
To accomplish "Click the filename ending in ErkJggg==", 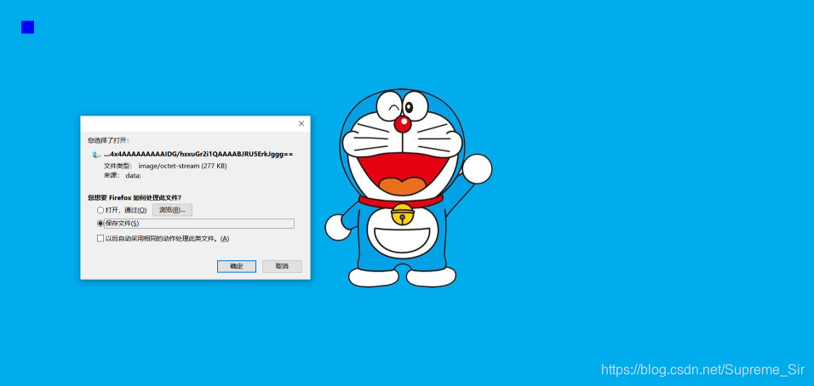I will tap(198, 154).
